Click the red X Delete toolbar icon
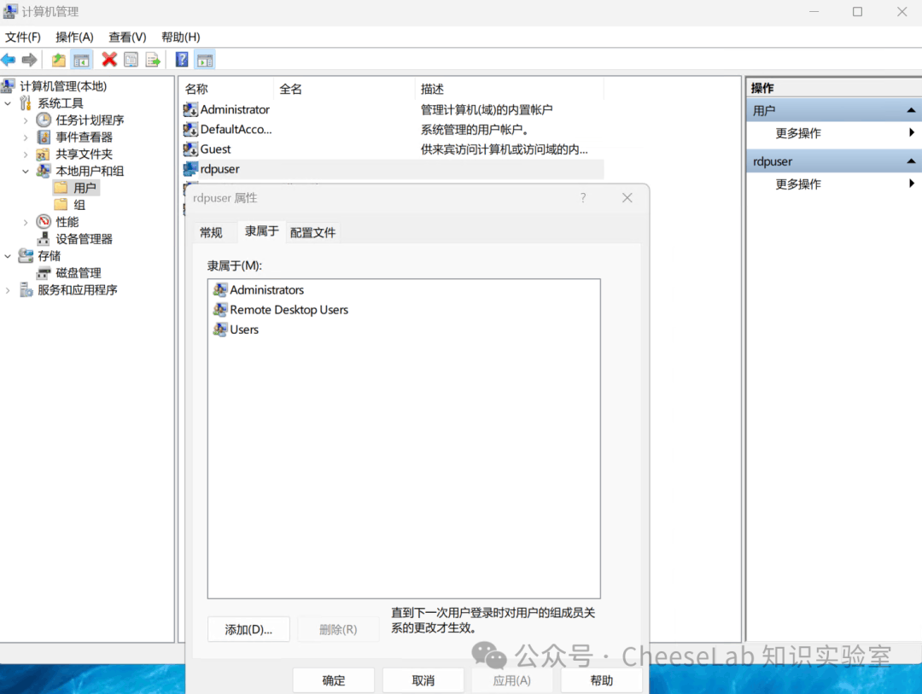 coord(109,60)
